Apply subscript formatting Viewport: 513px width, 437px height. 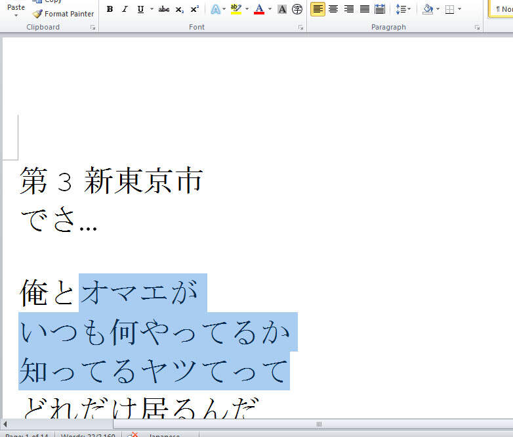(180, 9)
